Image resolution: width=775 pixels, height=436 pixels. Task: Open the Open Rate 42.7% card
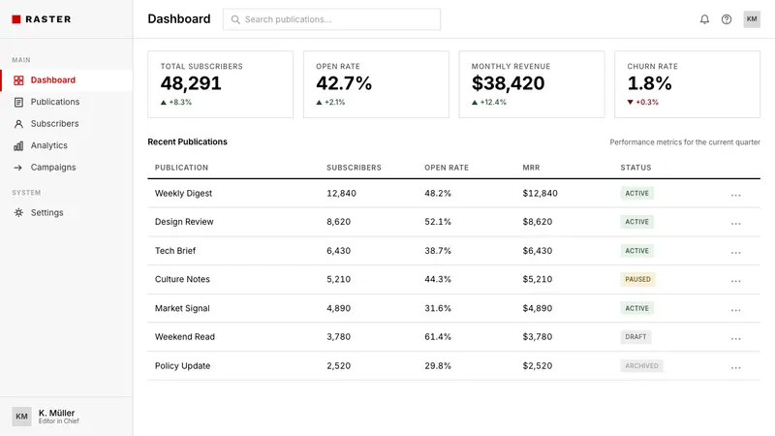click(376, 84)
